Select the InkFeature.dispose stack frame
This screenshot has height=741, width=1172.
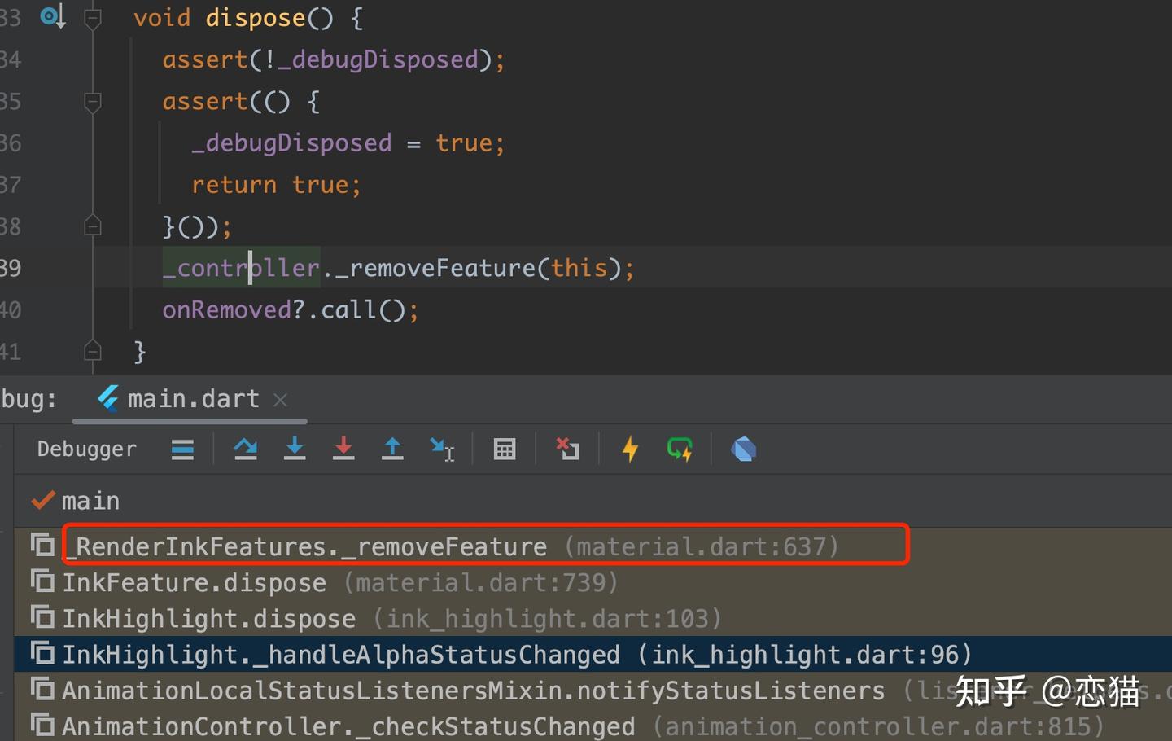click(x=593, y=582)
